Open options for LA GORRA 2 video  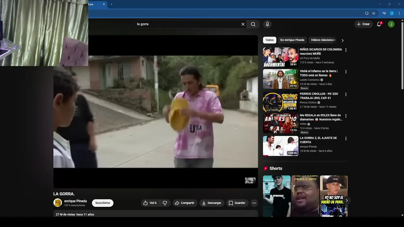(346, 139)
